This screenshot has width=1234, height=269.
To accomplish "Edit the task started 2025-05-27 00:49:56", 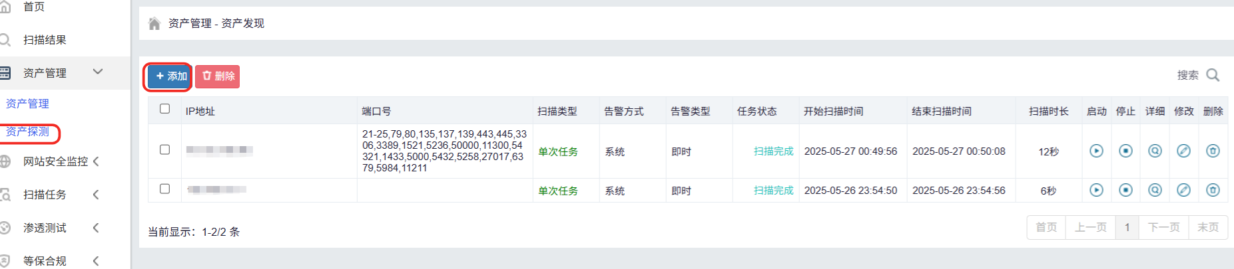I will [1183, 151].
